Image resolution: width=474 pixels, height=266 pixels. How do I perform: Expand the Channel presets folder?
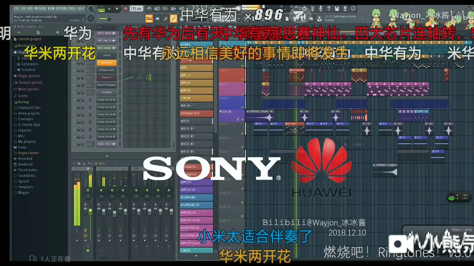28,83
